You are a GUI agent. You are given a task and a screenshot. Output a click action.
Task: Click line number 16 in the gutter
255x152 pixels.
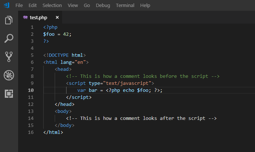[31, 132]
